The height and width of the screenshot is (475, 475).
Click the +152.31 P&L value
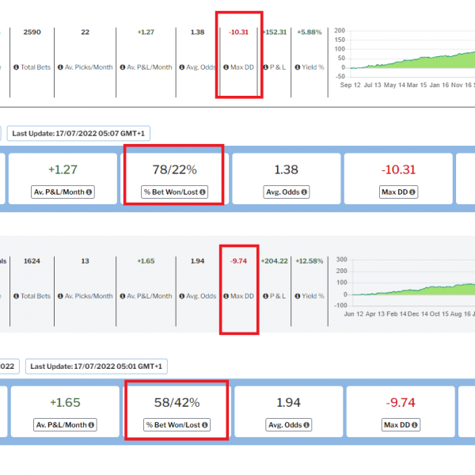tap(275, 32)
